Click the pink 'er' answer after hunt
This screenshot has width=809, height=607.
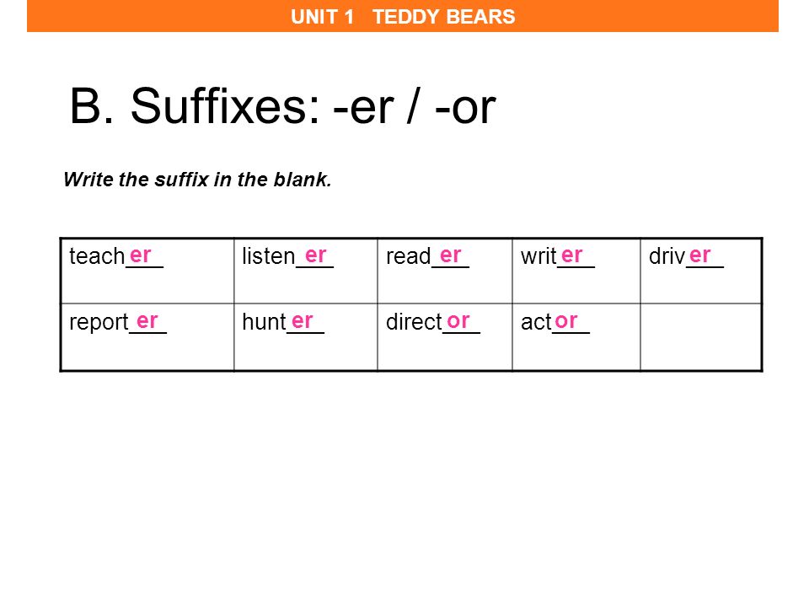pyautogui.click(x=303, y=321)
